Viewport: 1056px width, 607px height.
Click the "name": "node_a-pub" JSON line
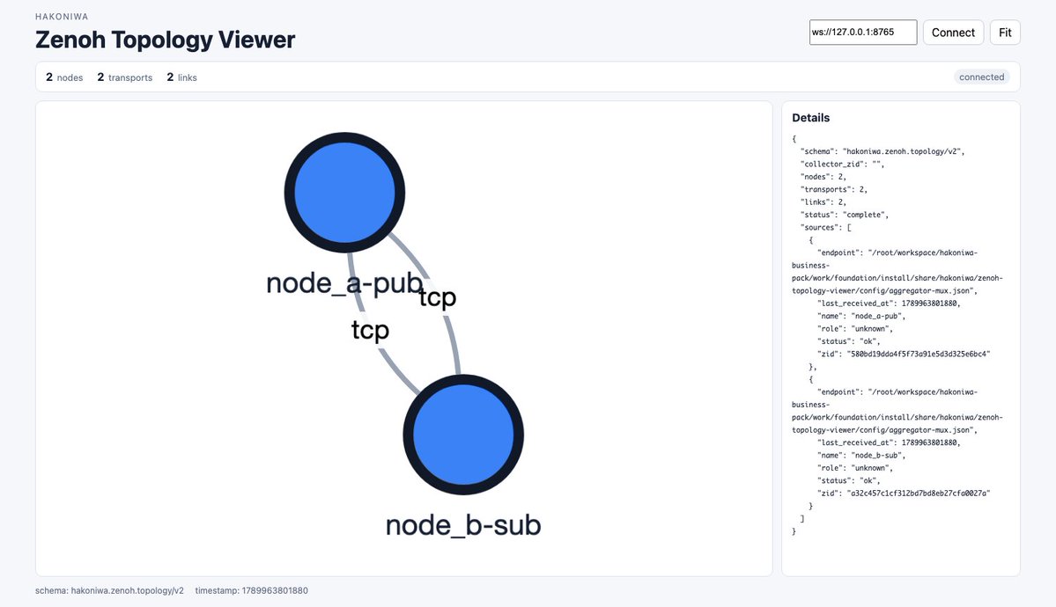(861, 317)
